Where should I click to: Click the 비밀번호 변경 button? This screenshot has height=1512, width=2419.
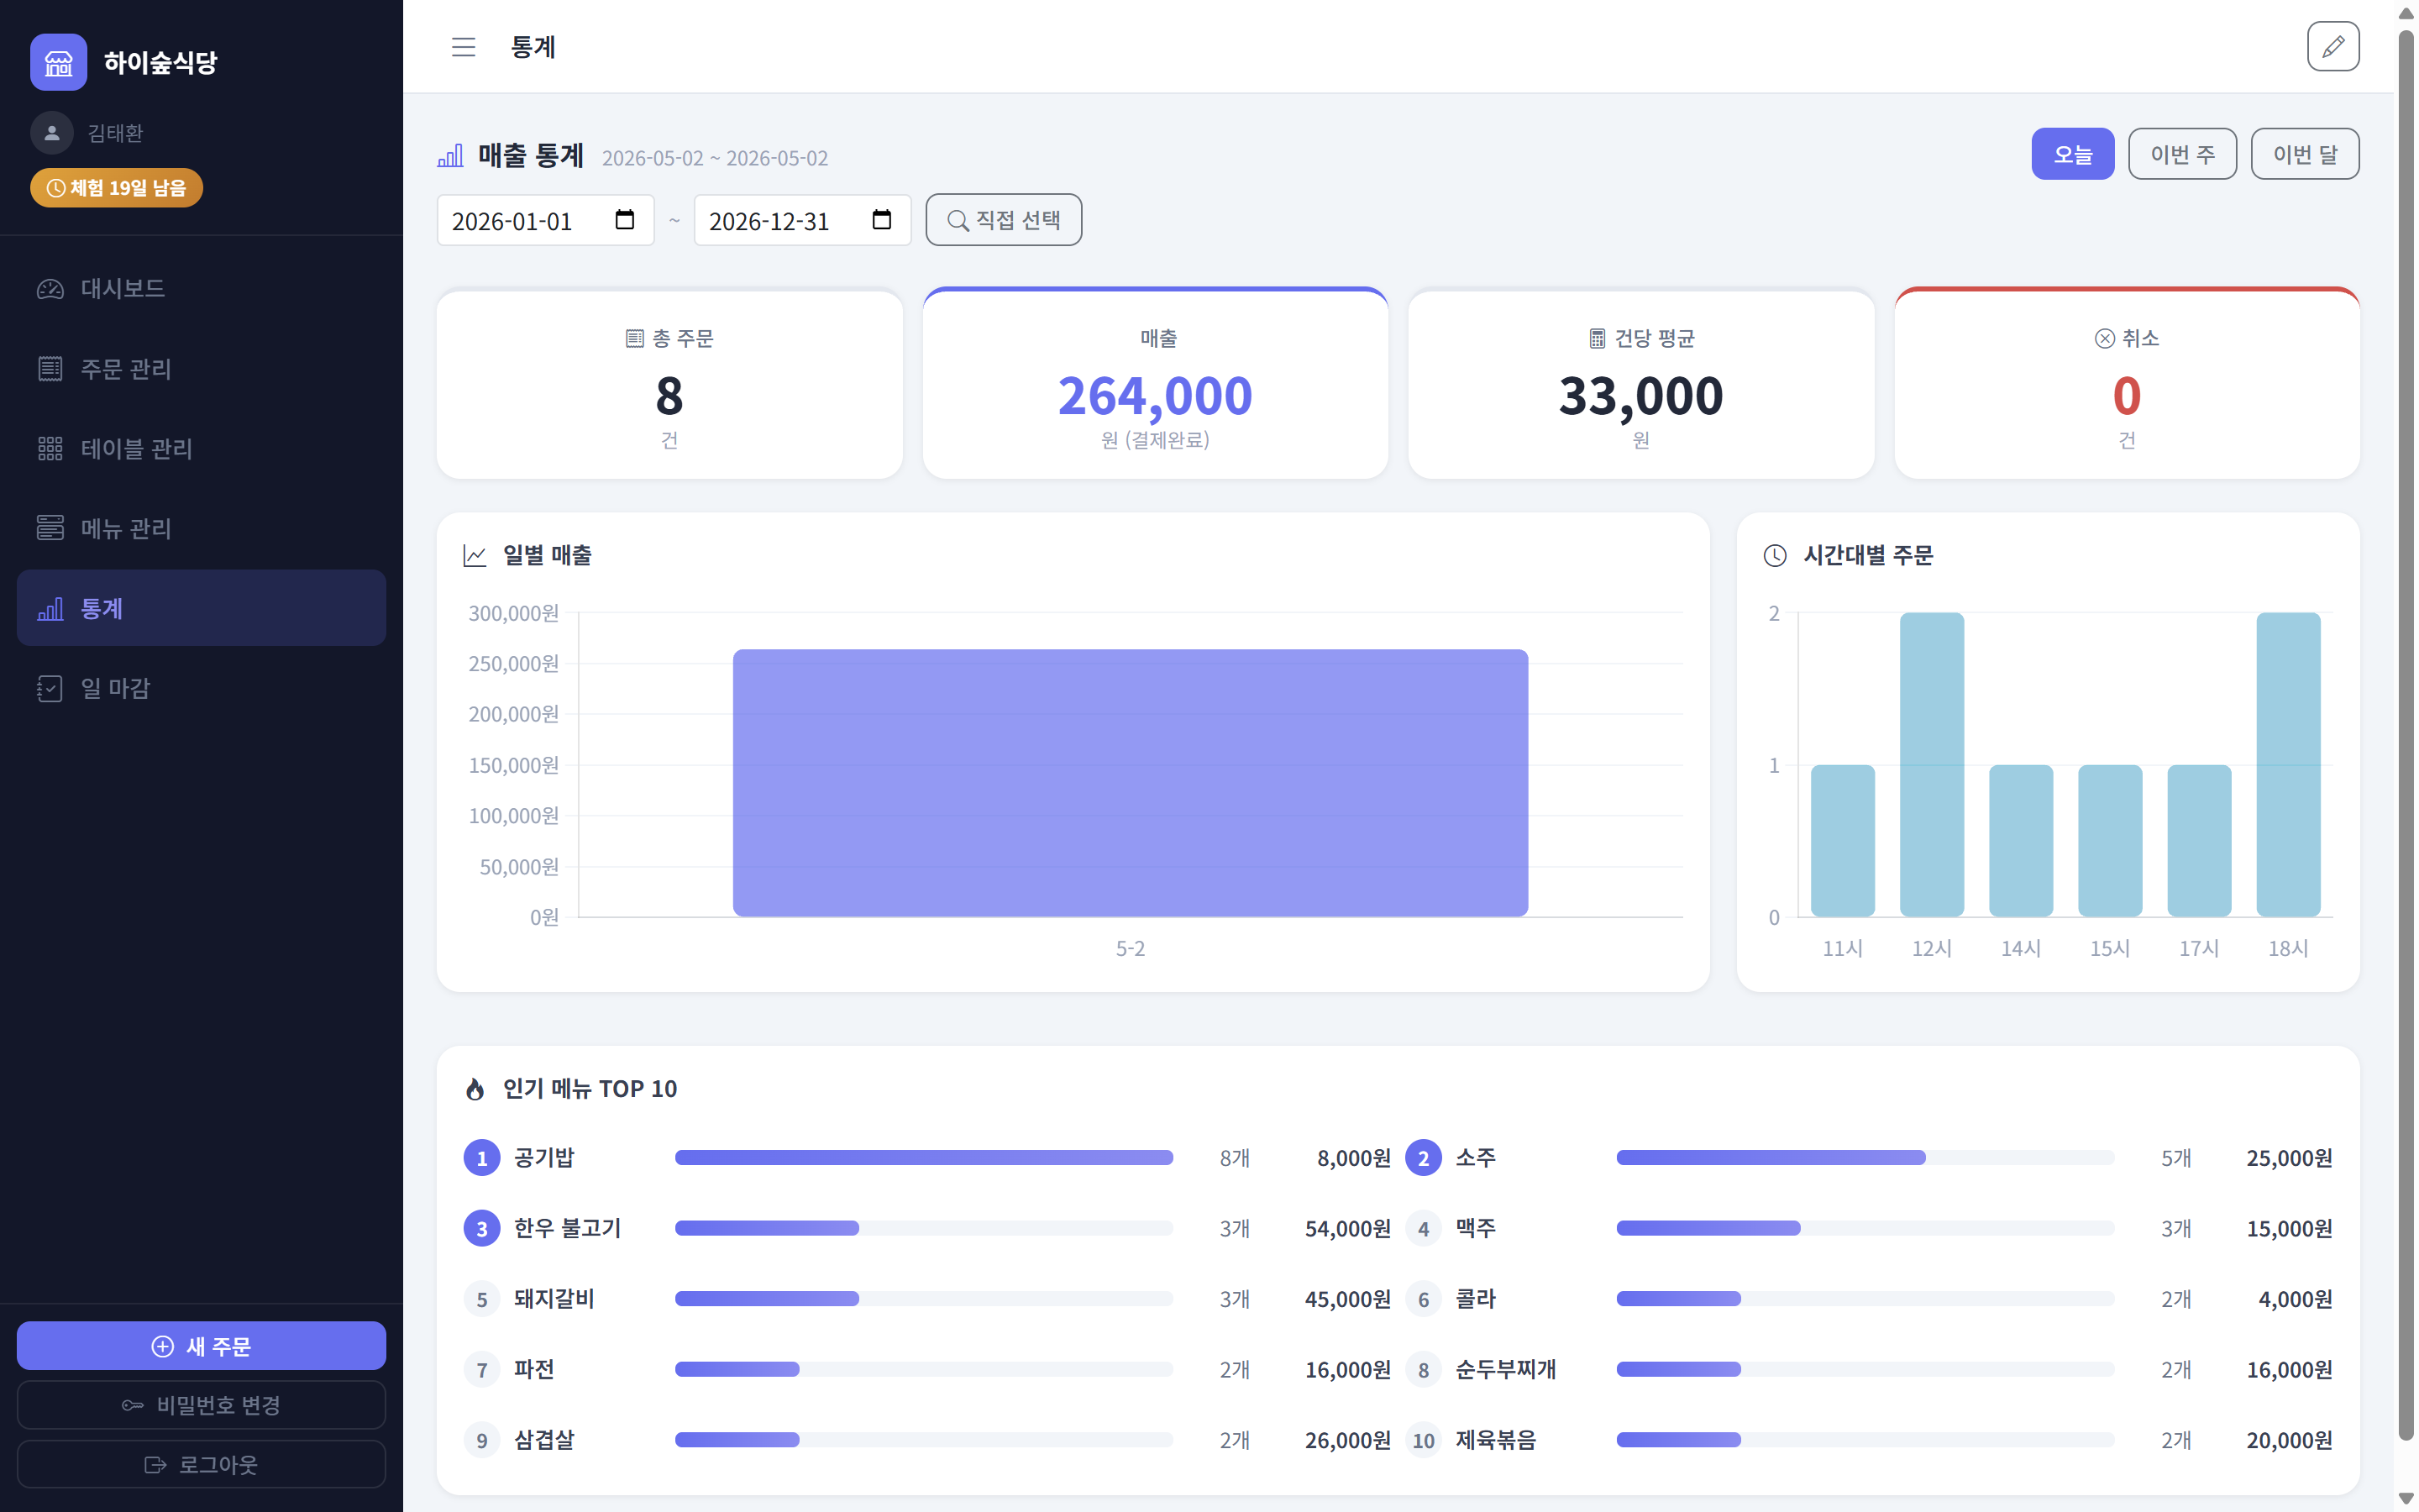pyautogui.click(x=201, y=1405)
